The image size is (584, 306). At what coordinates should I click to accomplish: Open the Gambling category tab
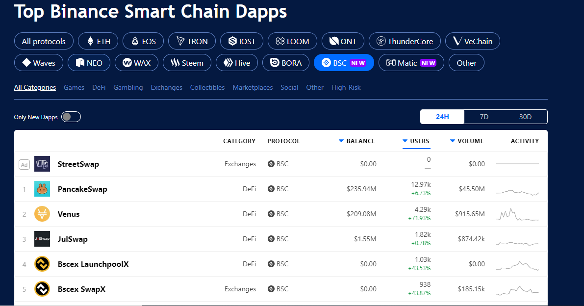click(128, 87)
